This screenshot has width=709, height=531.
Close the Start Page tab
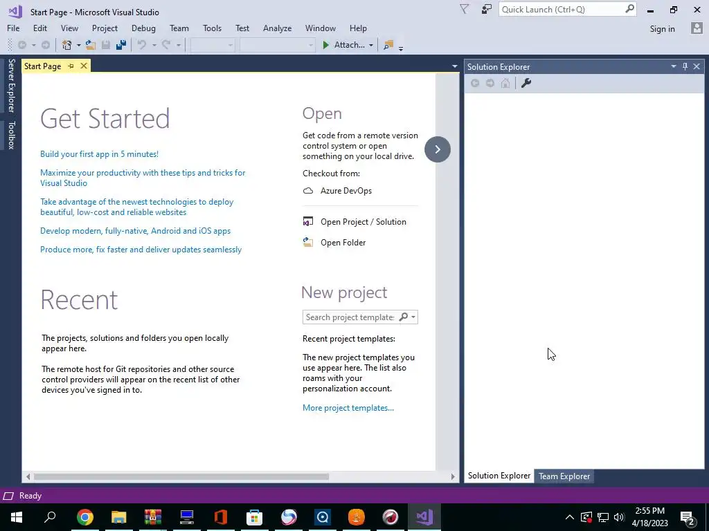click(84, 66)
